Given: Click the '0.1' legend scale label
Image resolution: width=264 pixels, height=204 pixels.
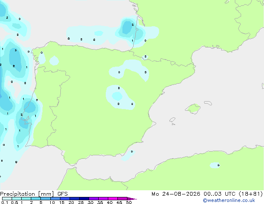Looking at the screenshot, I should [5, 202].
